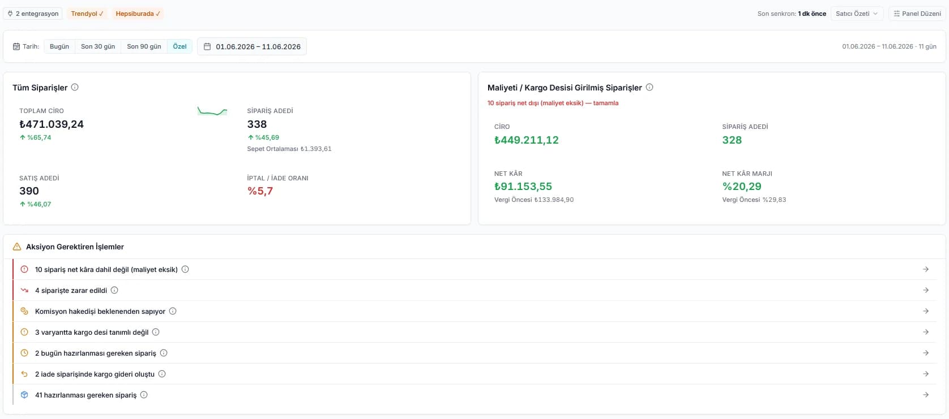Select the Özel date filter
The width and height of the screenshot is (949, 419).
point(179,46)
